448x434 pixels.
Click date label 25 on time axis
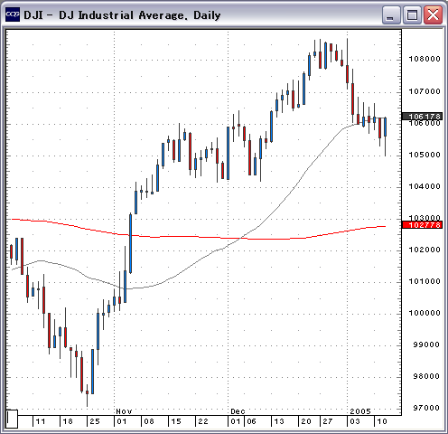coord(95,421)
